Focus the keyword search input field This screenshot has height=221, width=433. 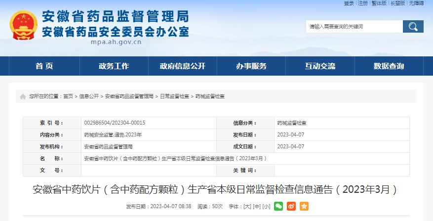(354, 27)
